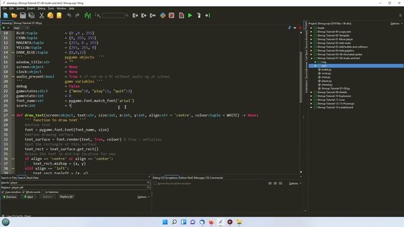404x227 pixels.
Task: Switch to the Search in Files tab
Action: (x=9, y=178)
